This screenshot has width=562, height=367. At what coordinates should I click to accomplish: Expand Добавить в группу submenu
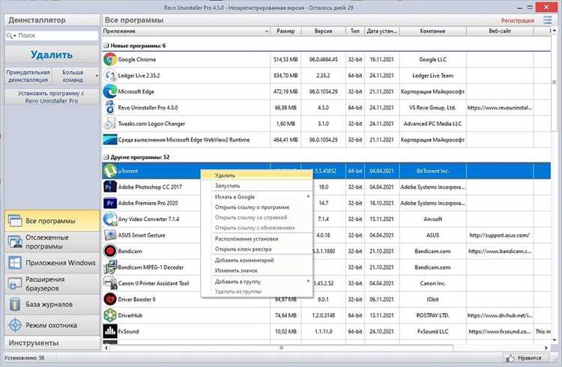pyautogui.click(x=308, y=282)
